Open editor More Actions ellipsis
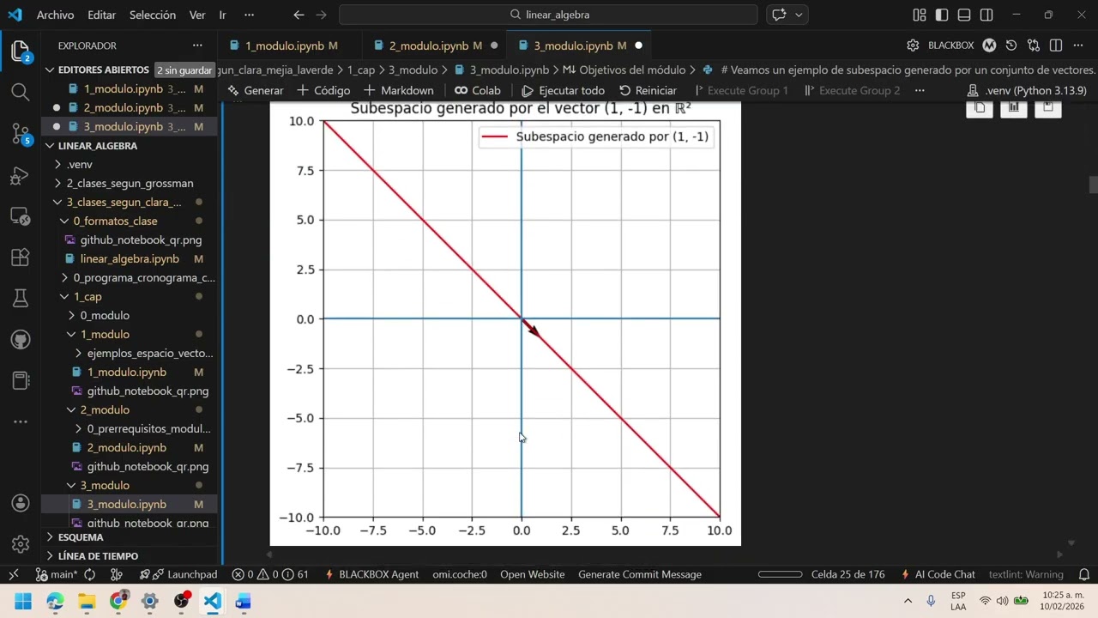 [x=1079, y=45]
